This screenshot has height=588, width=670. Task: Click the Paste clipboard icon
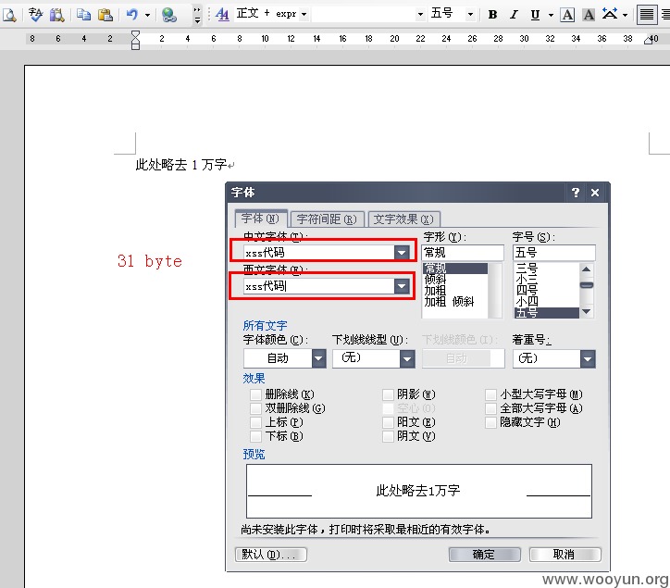[x=105, y=15]
